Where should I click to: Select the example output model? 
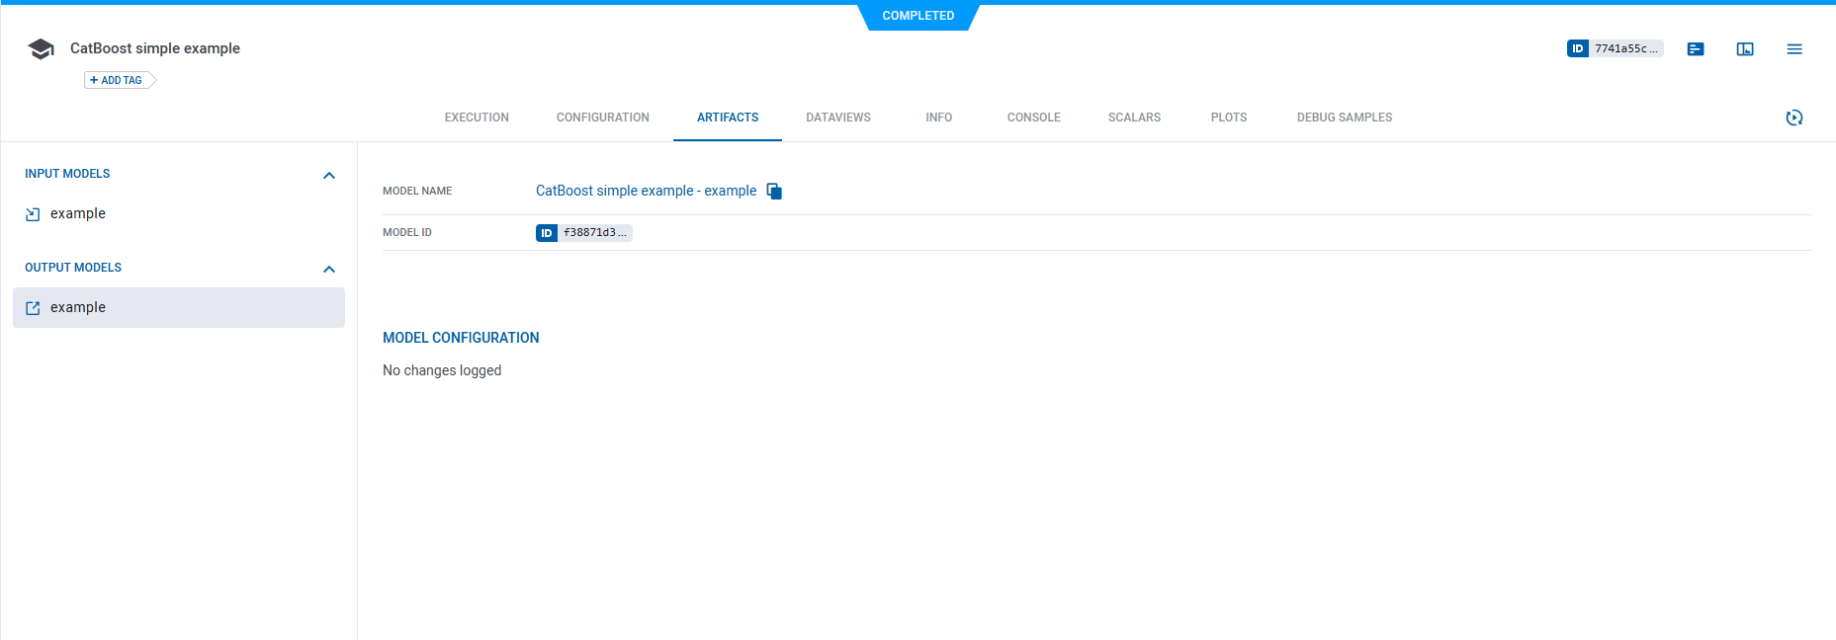point(78,308)
